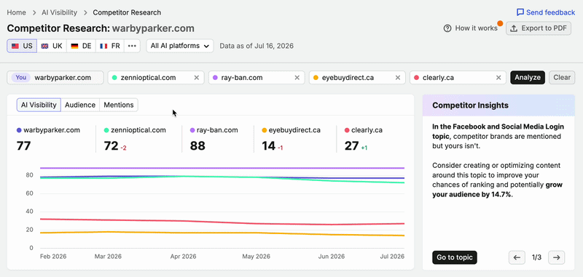Go to AI Visibility breadcrumb link
Screen dimensions: 583x277
[x=60, y=12]
